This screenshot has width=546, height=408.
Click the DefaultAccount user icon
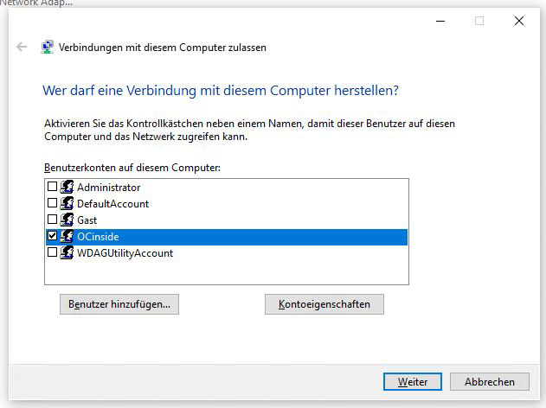(x=67, y=203)
